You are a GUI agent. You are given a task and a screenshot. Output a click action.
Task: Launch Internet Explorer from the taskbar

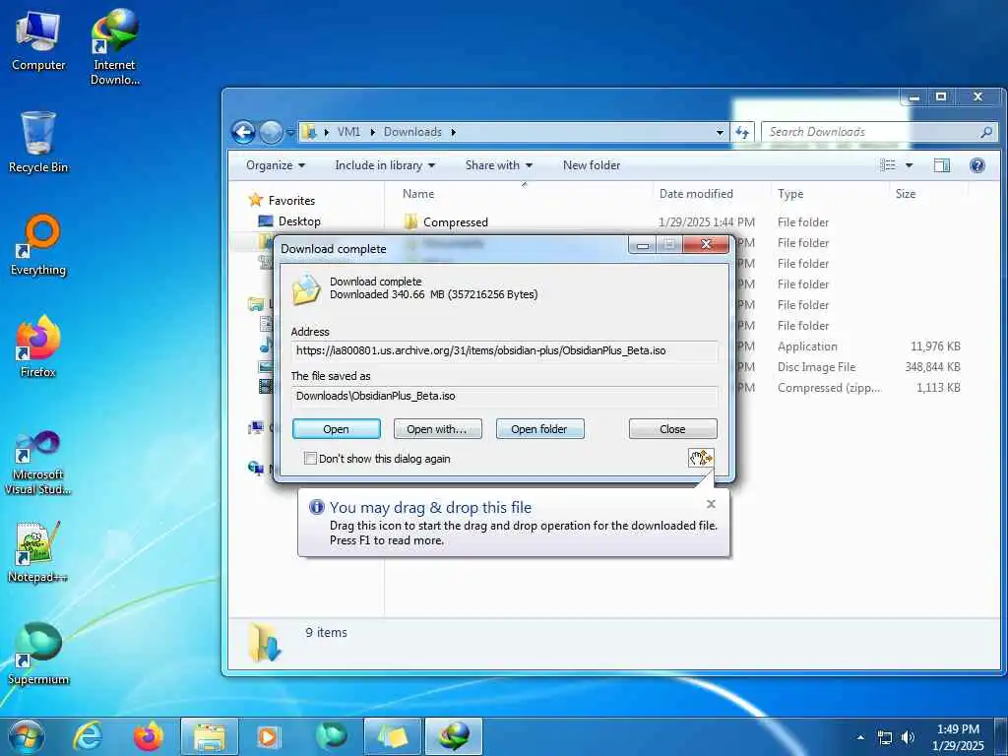[x=87, y=736]
